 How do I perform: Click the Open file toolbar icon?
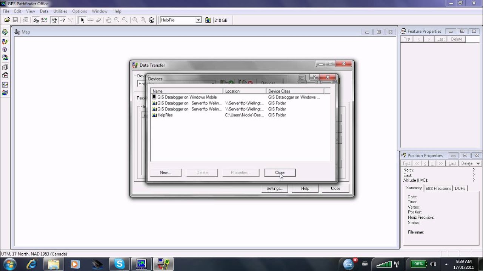(x=7, y=20)
